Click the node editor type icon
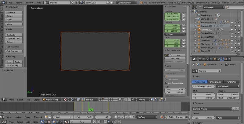This screenshot has height=124, width=244. [4, 122]
